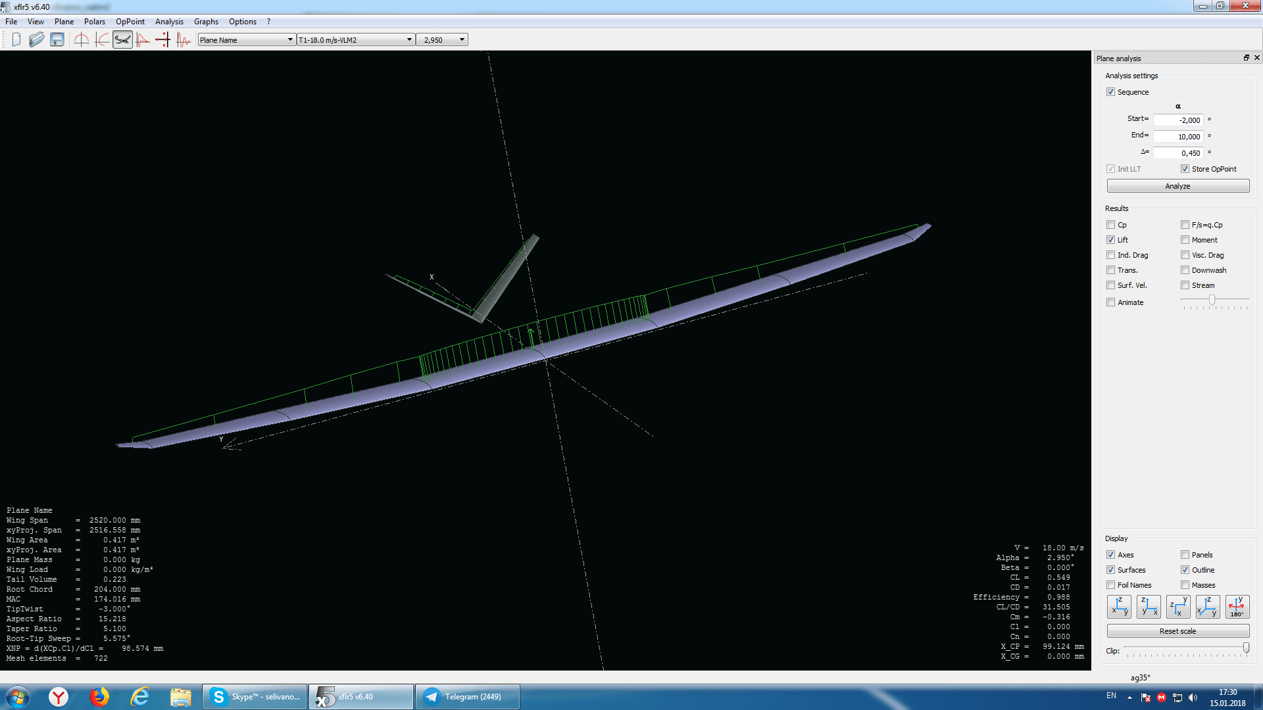1263x710 pixels.
Task: Toggle the Panels display checkbox
Action: (1185, 555)
